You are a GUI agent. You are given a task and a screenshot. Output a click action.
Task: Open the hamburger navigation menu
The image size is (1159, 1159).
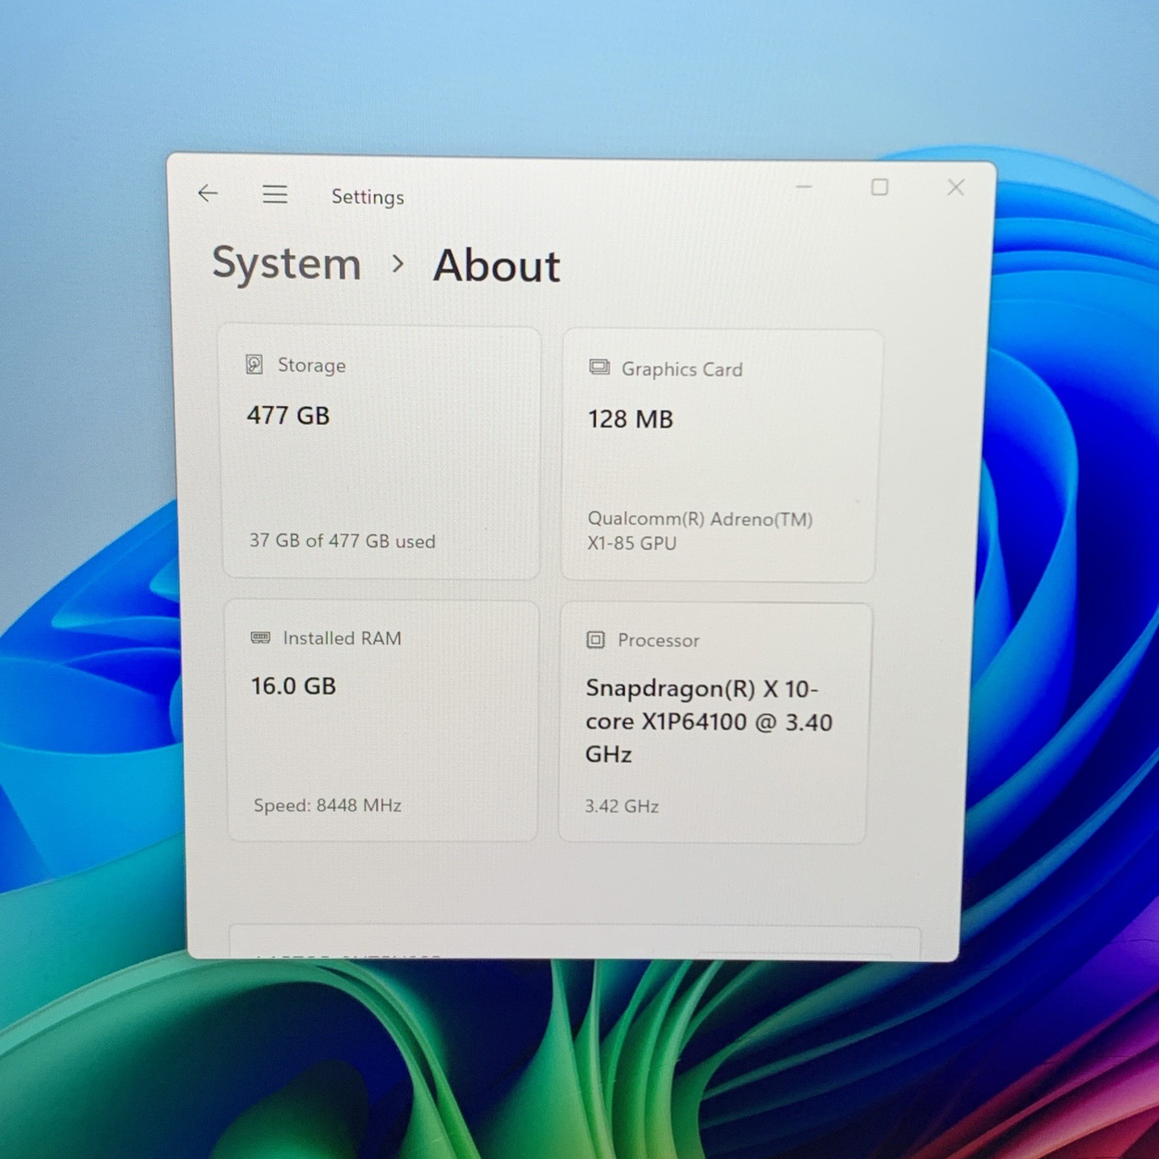pos(275,193)
